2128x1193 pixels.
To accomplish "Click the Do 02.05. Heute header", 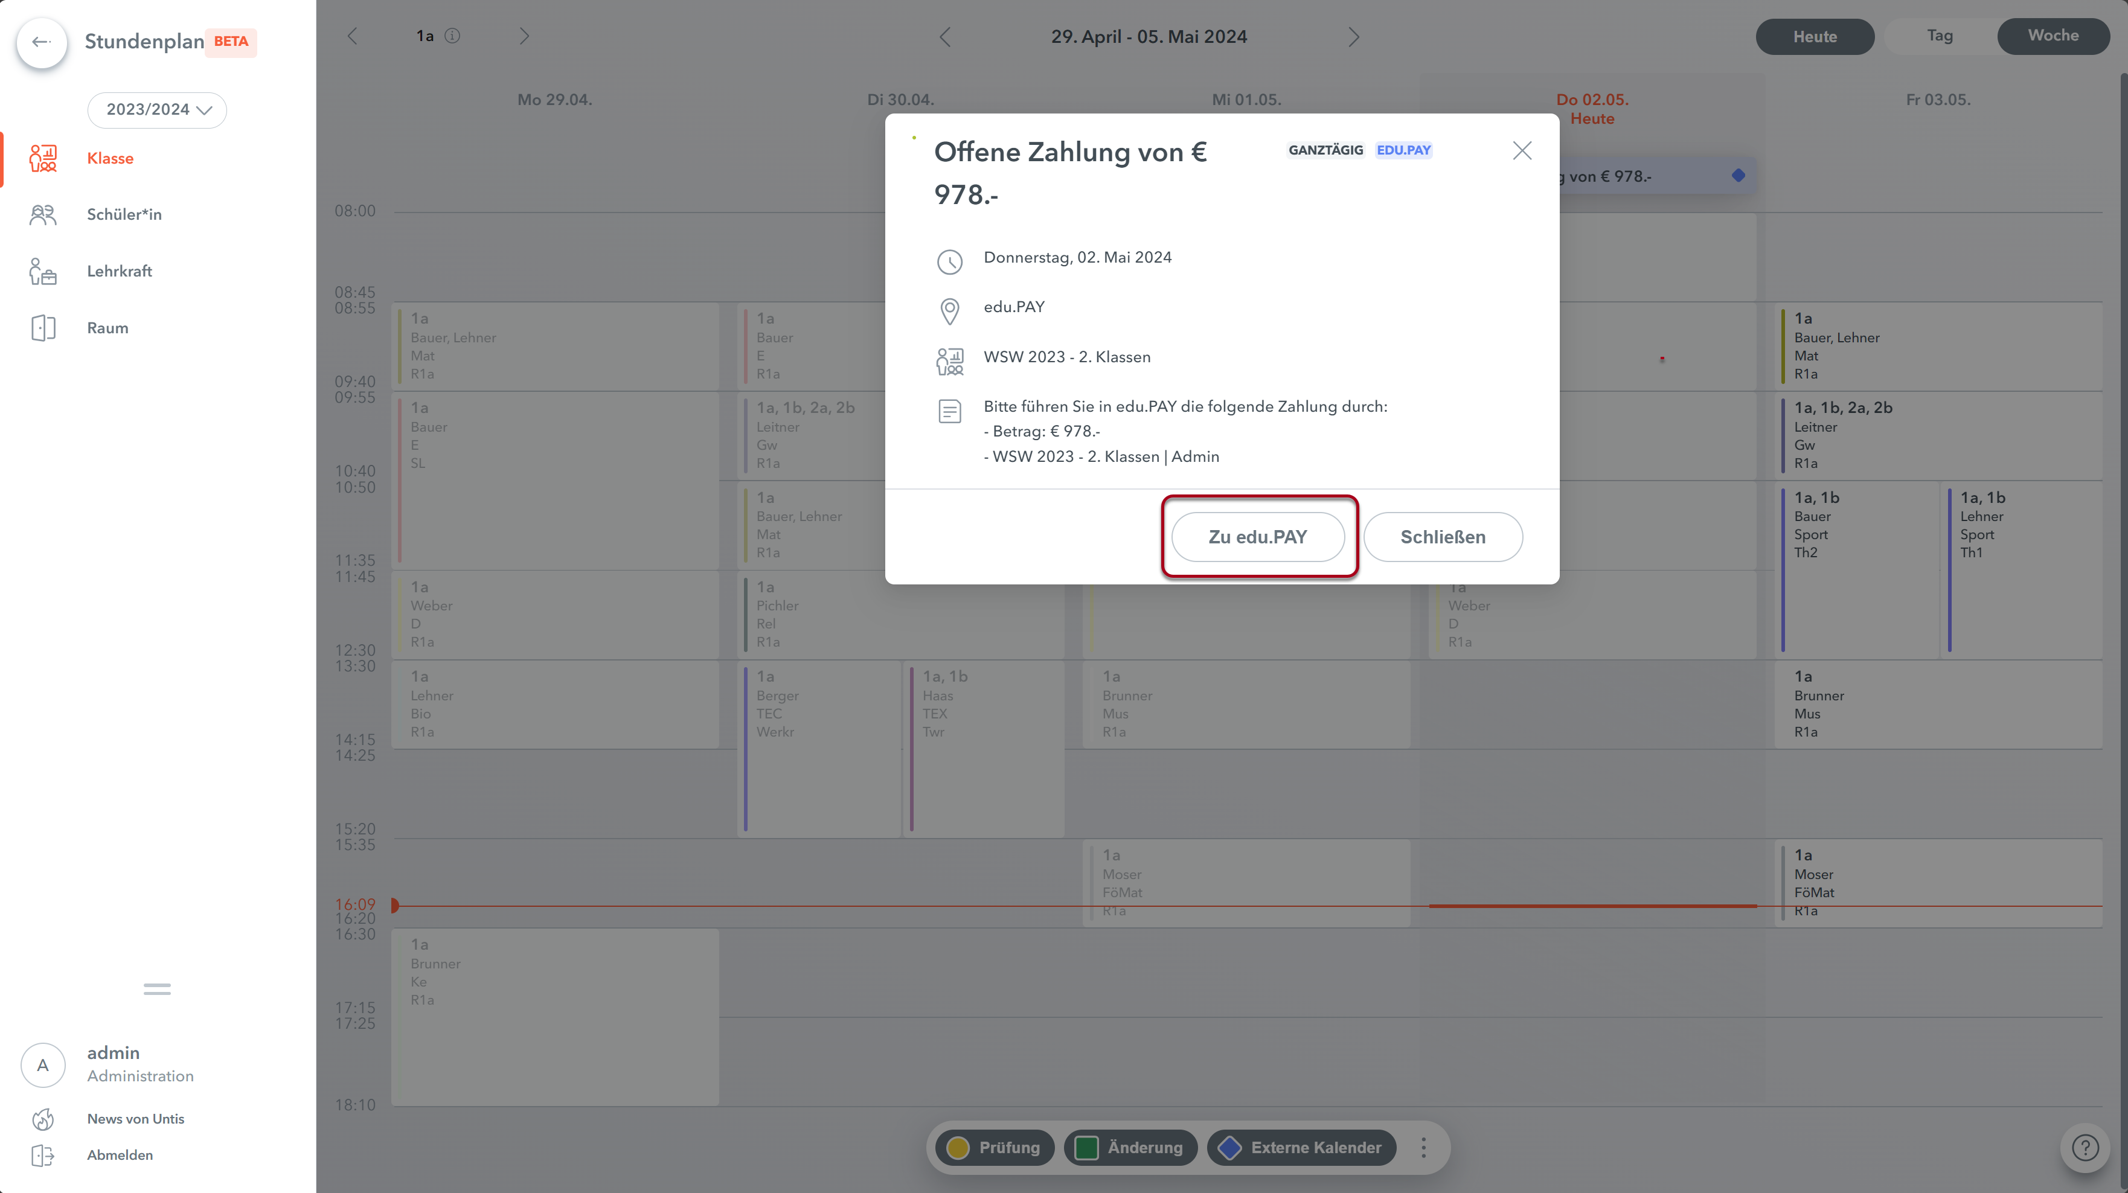I will point(1592,109).
